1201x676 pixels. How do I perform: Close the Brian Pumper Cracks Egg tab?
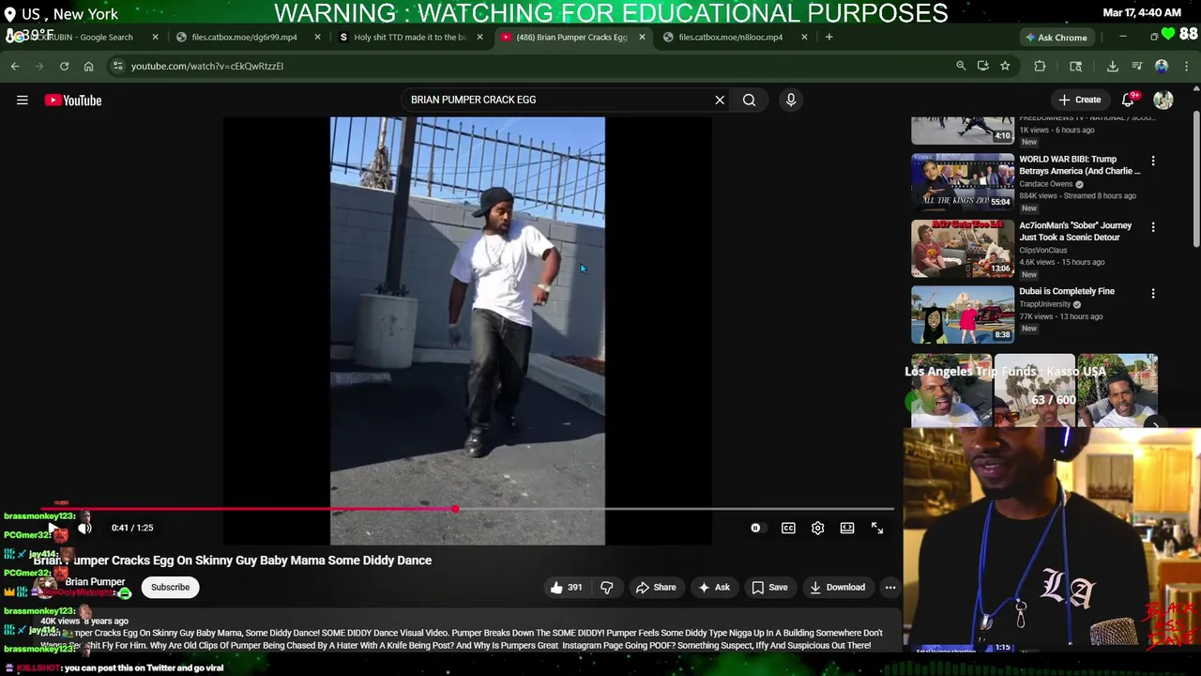click(642, 37)
